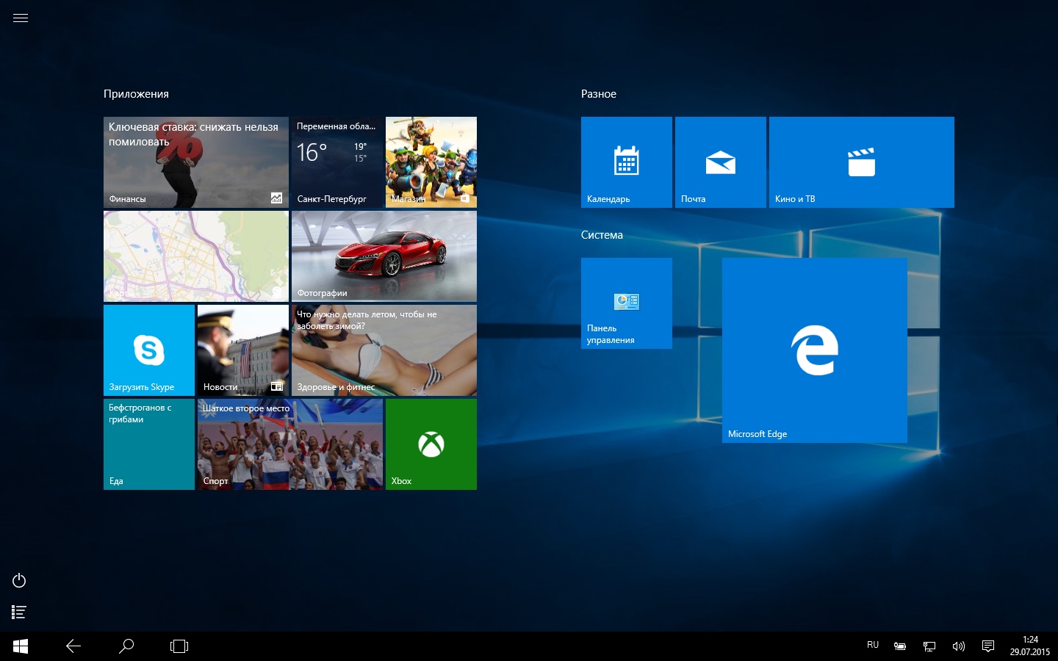Image resolution: width=1058 pixels, height=661 pixels.
Task: Open the All apps list icon
Action: click(x=20, y=612)
